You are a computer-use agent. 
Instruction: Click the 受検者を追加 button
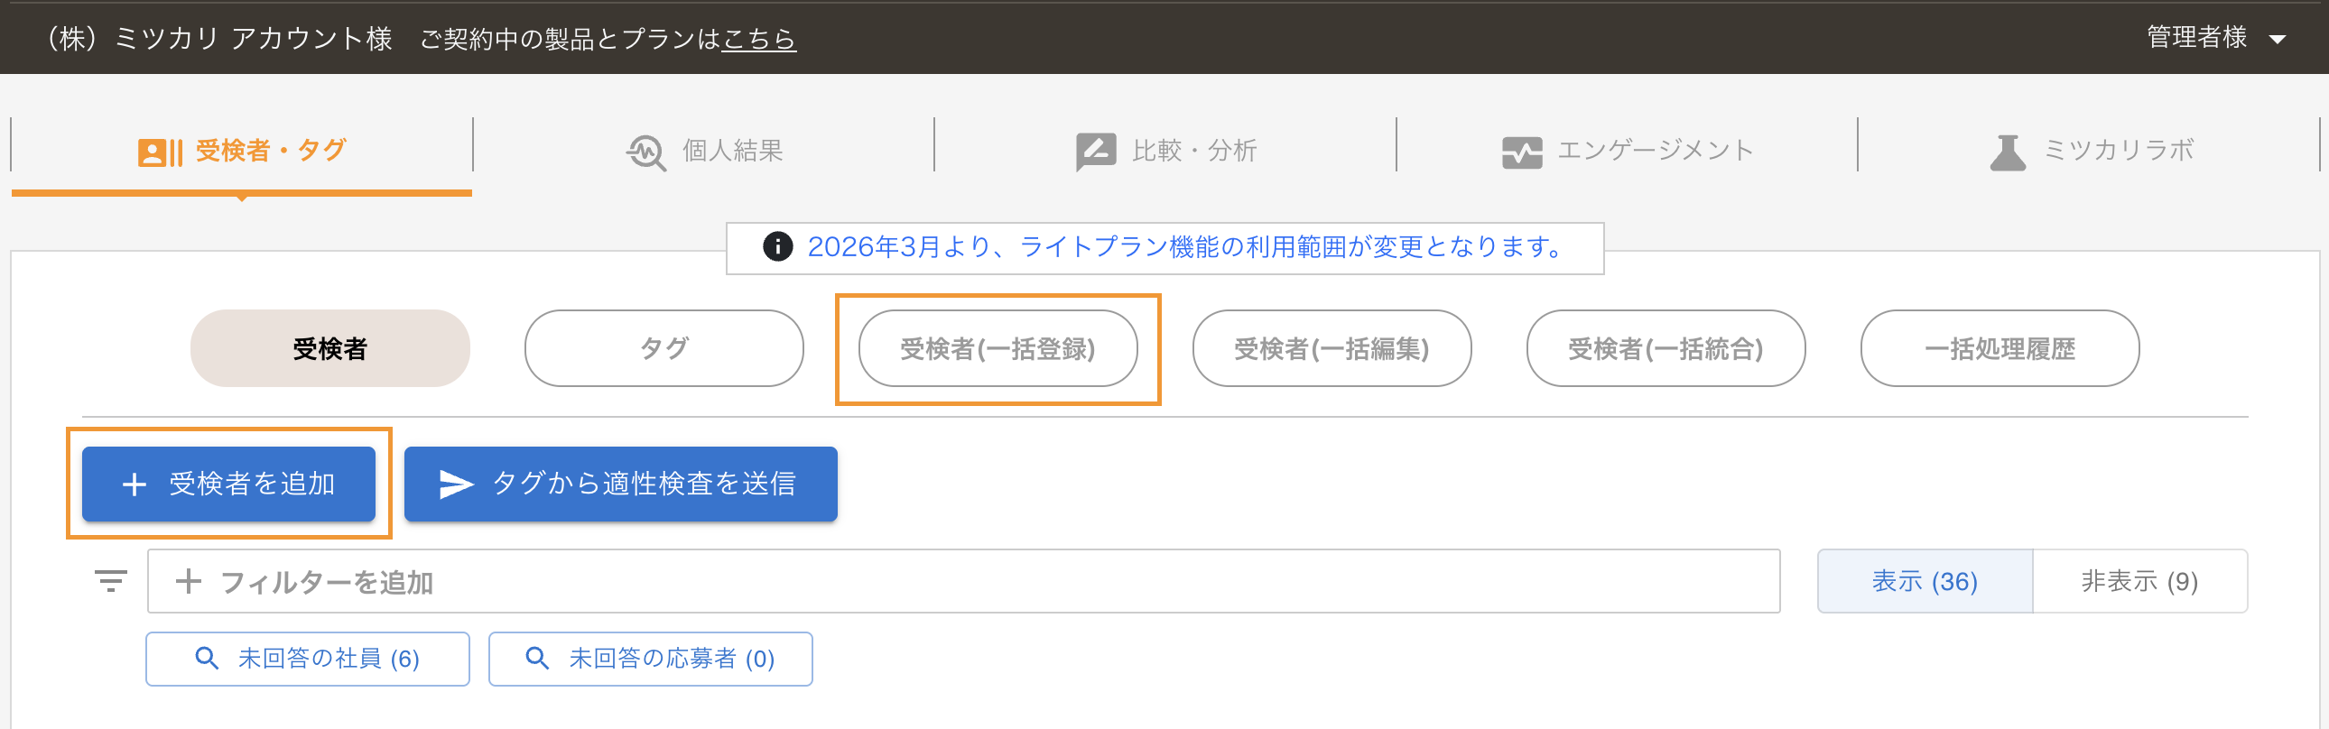click(228, 484)
